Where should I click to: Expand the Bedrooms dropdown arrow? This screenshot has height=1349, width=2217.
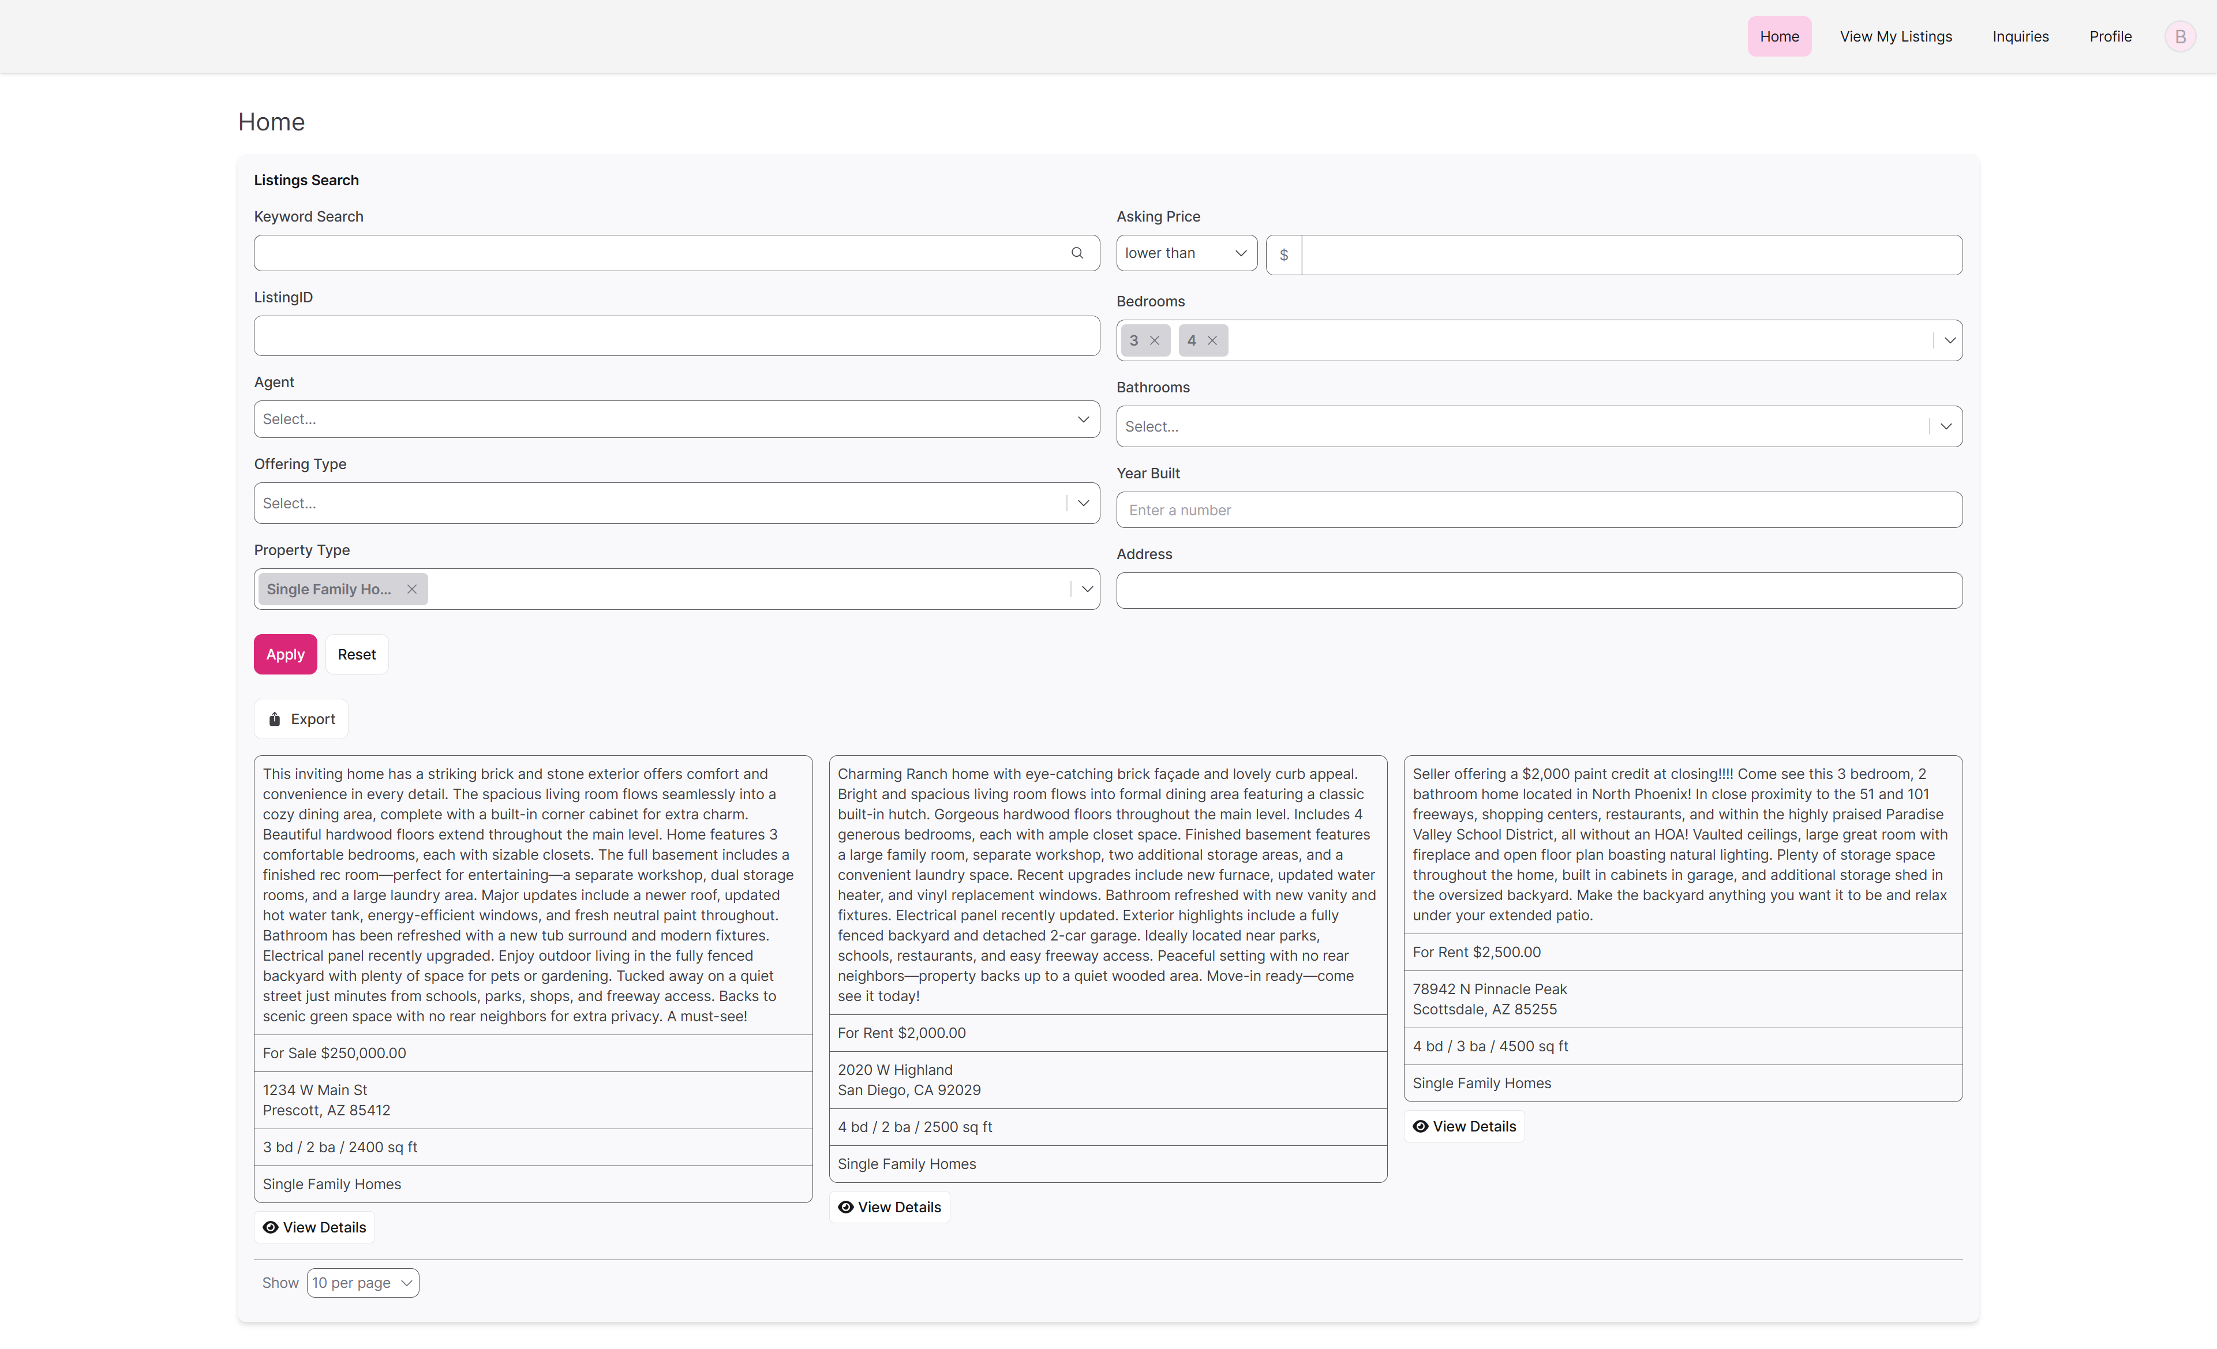[1950, 340]
